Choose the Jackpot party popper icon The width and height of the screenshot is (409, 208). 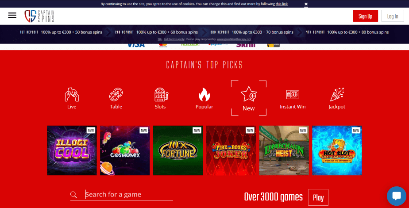coord(337,94)
